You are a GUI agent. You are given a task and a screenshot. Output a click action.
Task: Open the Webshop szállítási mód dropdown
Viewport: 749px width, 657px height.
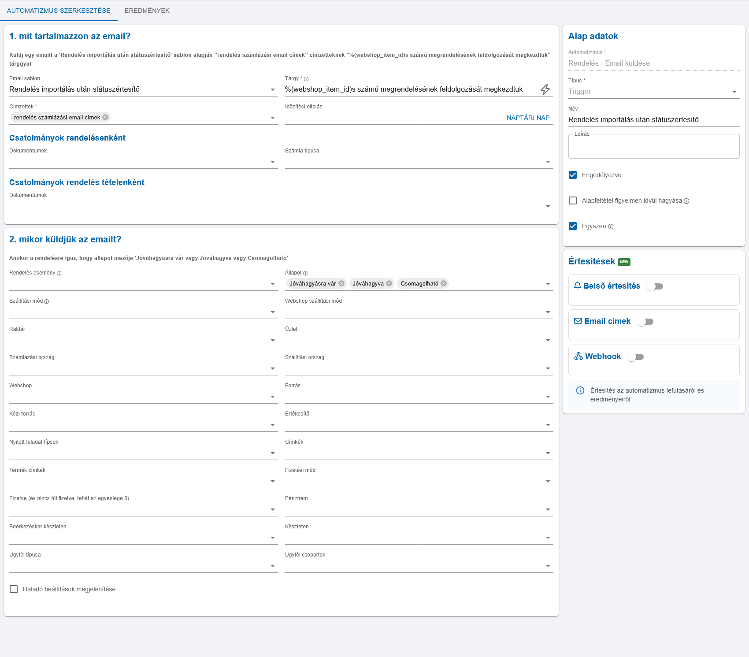coord(419,312)
